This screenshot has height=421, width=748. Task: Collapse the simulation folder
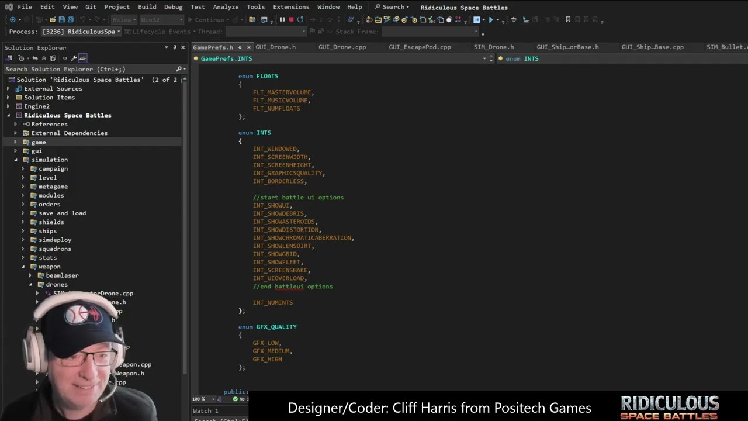pyautogui.click(x=16, y=160)
